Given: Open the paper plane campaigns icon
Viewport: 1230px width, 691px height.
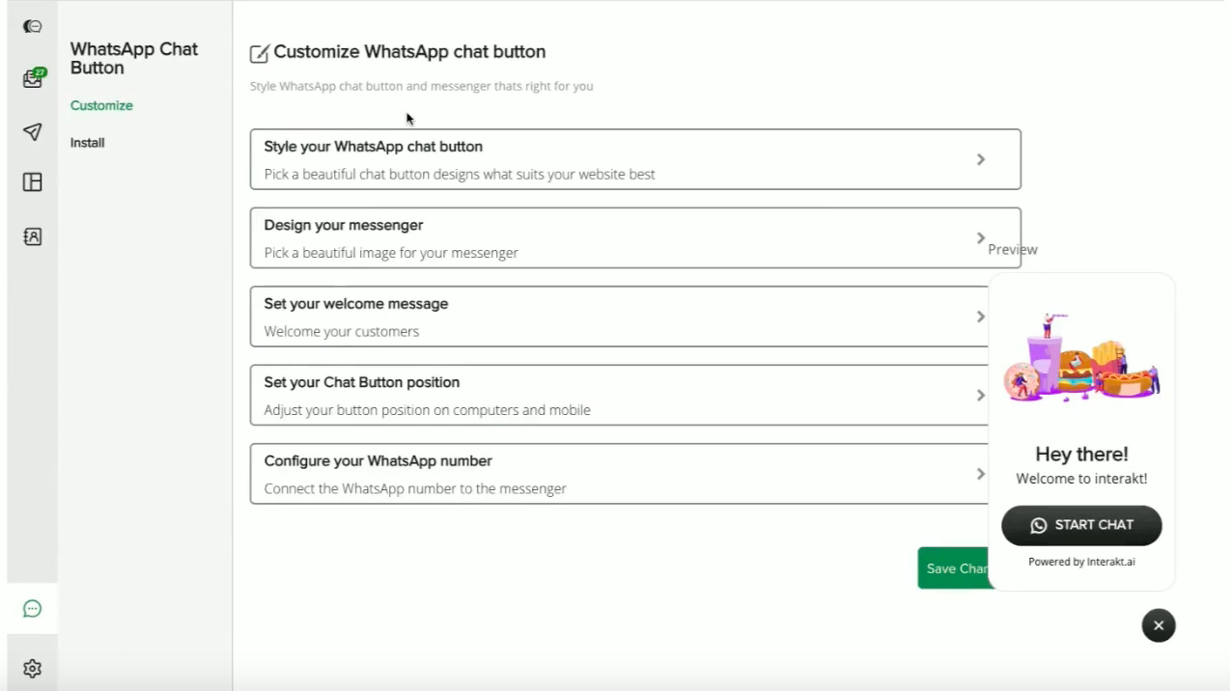Looking at the screenshot, I should tap(32, 132).
